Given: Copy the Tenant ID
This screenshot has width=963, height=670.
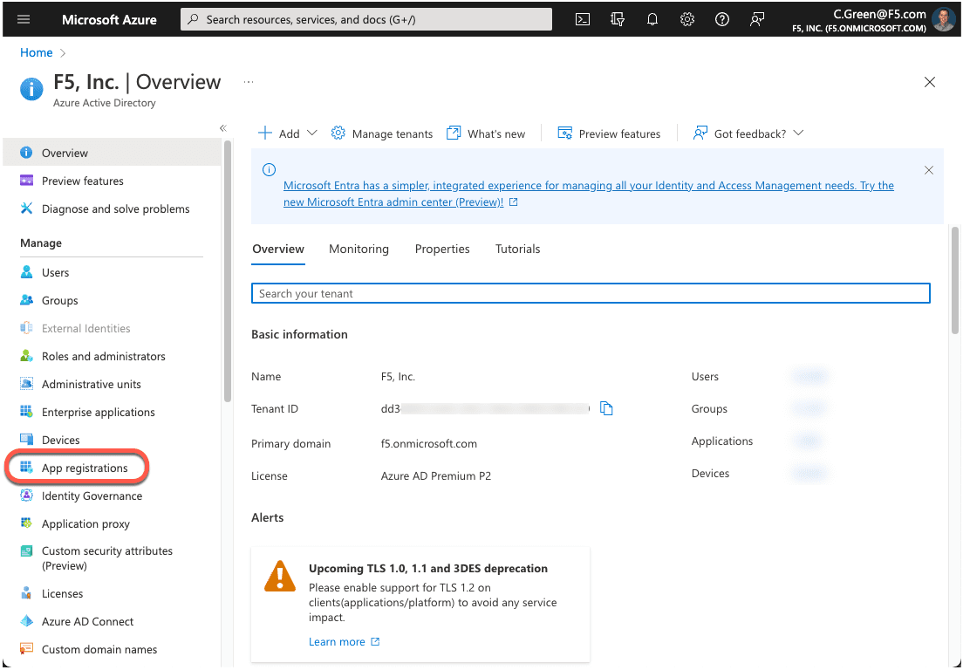Looking at the screenshot, I should (x=606, y=407).
